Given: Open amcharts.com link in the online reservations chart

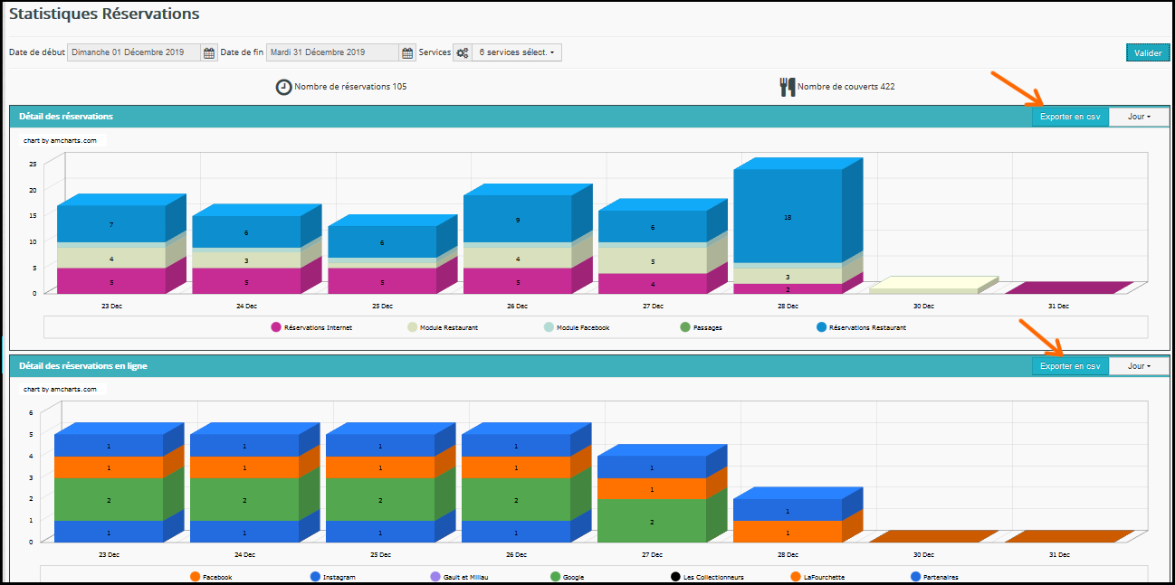Looking at the screenshot, I should pos(60,389).
